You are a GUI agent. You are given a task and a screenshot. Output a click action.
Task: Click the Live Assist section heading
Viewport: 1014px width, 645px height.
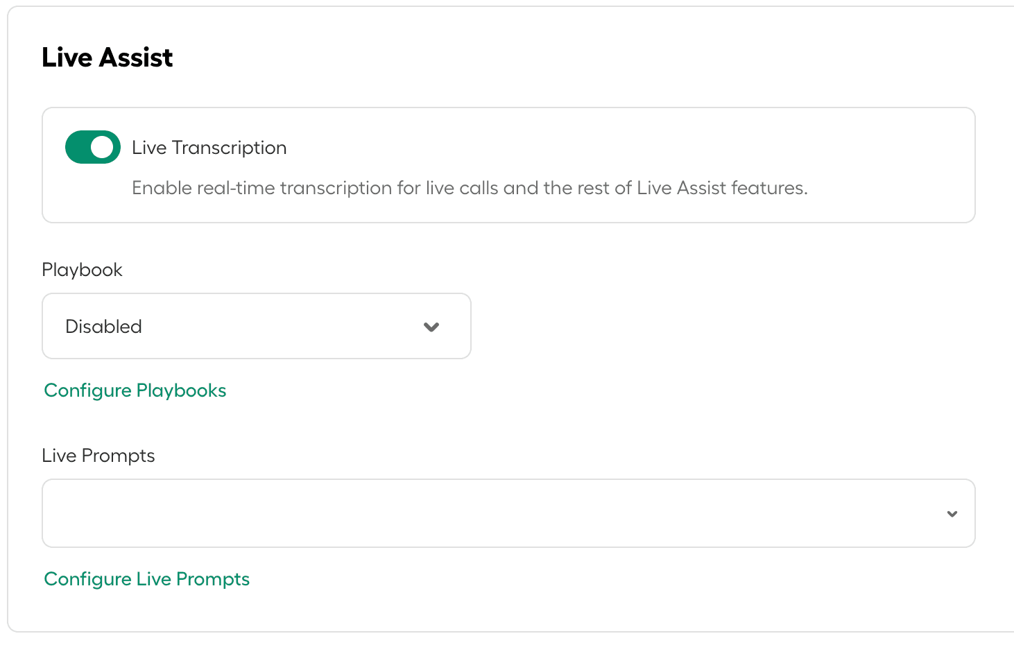[x=108, y=58]
